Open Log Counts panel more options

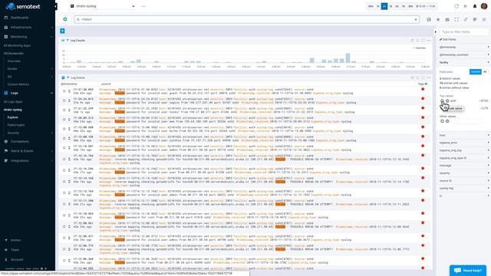pos(428,41)
